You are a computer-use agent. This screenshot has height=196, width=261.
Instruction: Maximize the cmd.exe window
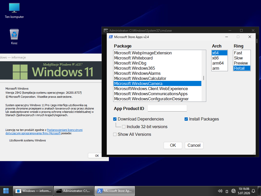[x=241, y=30]
